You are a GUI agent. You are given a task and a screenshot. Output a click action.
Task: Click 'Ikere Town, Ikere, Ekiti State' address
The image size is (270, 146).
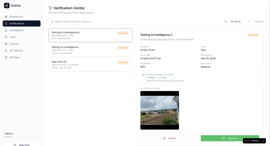click(x=165, y=81)
